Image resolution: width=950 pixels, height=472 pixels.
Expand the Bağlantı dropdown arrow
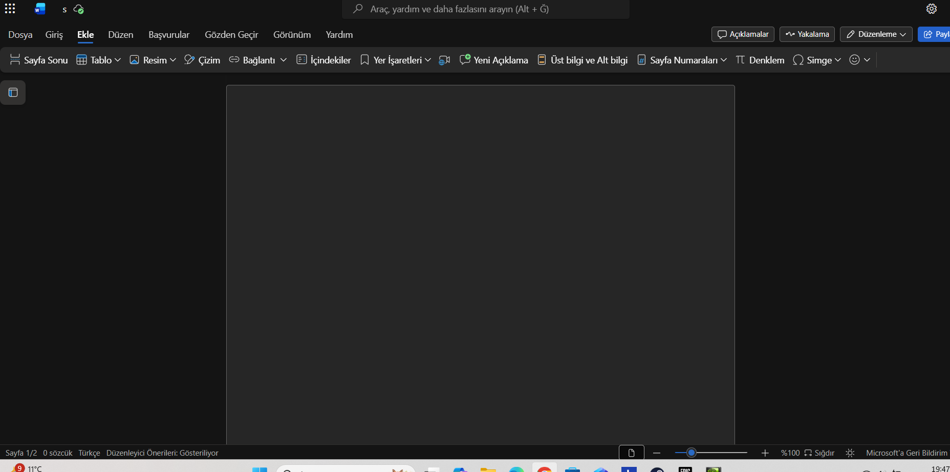click(284, 60)
